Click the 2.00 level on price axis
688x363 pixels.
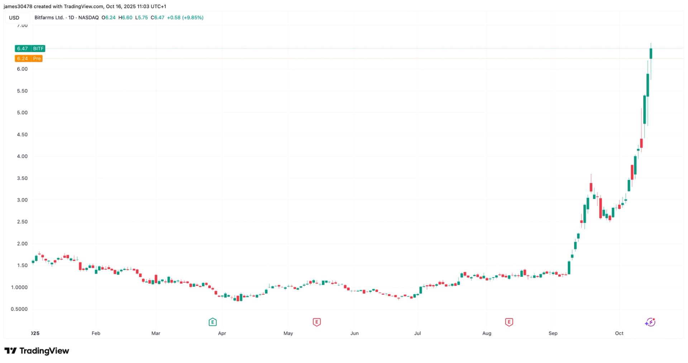pos(22,244)
